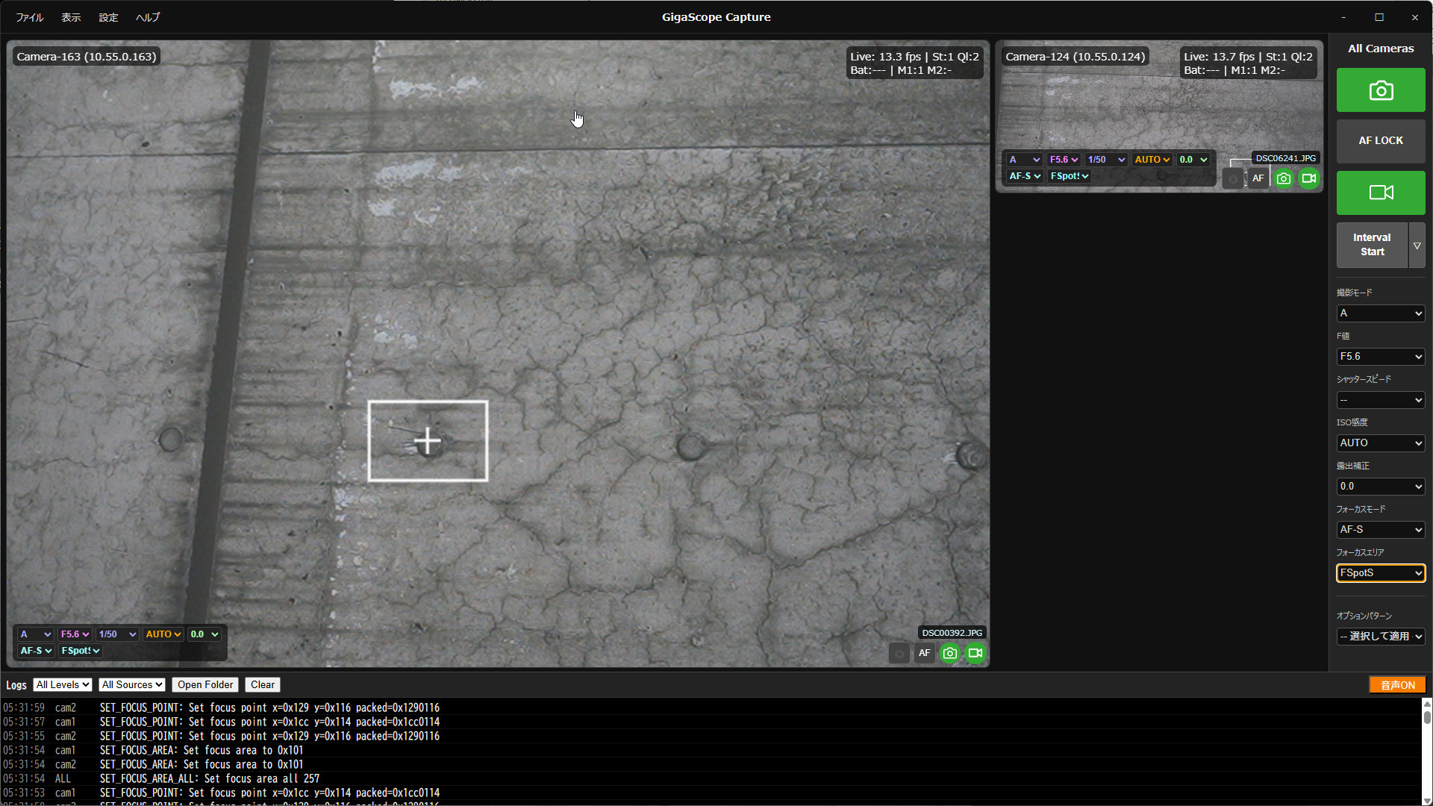Start video recording on Camera-124
Image resolution: width=1433 pixels, height=806 pixels.
[1308, 178]
